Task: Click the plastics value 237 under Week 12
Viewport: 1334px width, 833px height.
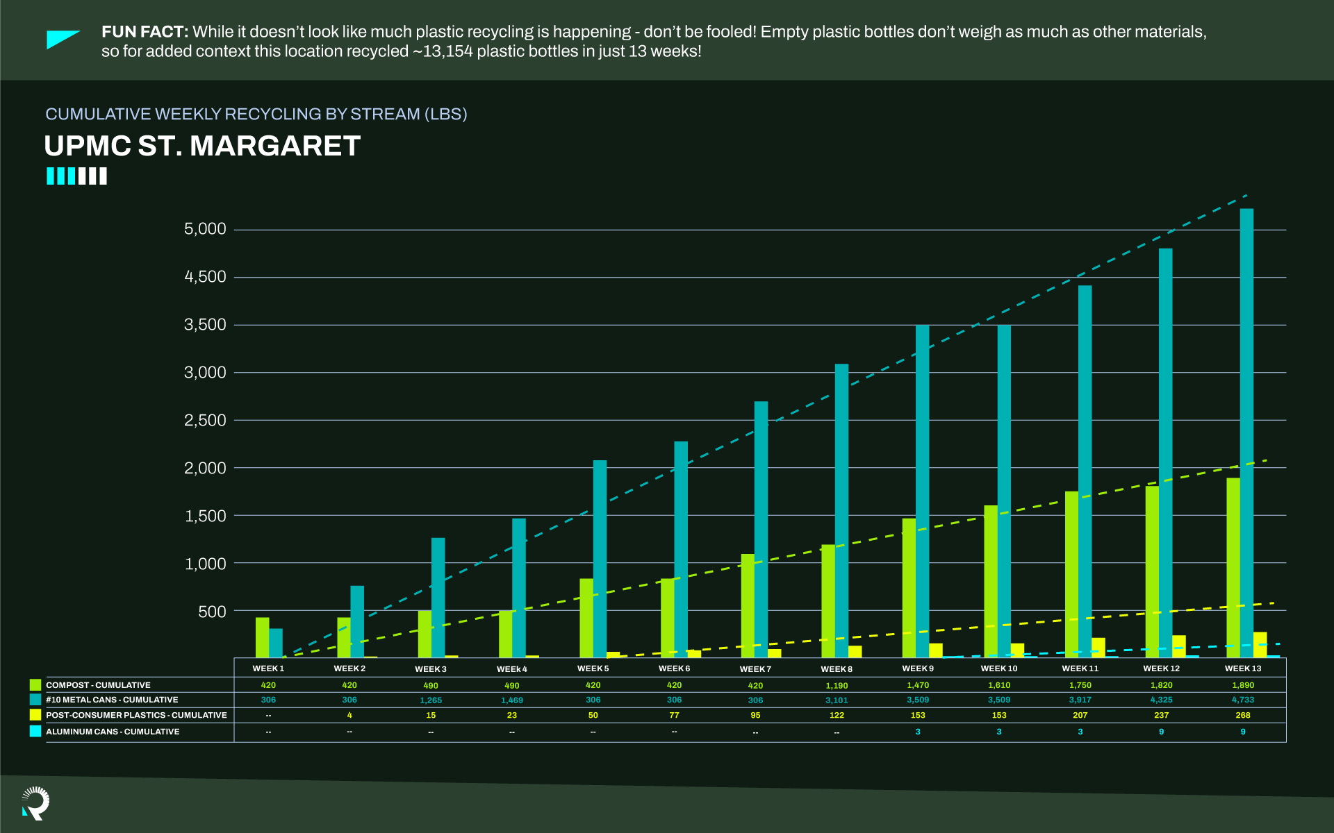Action: tap(1162, 715)
